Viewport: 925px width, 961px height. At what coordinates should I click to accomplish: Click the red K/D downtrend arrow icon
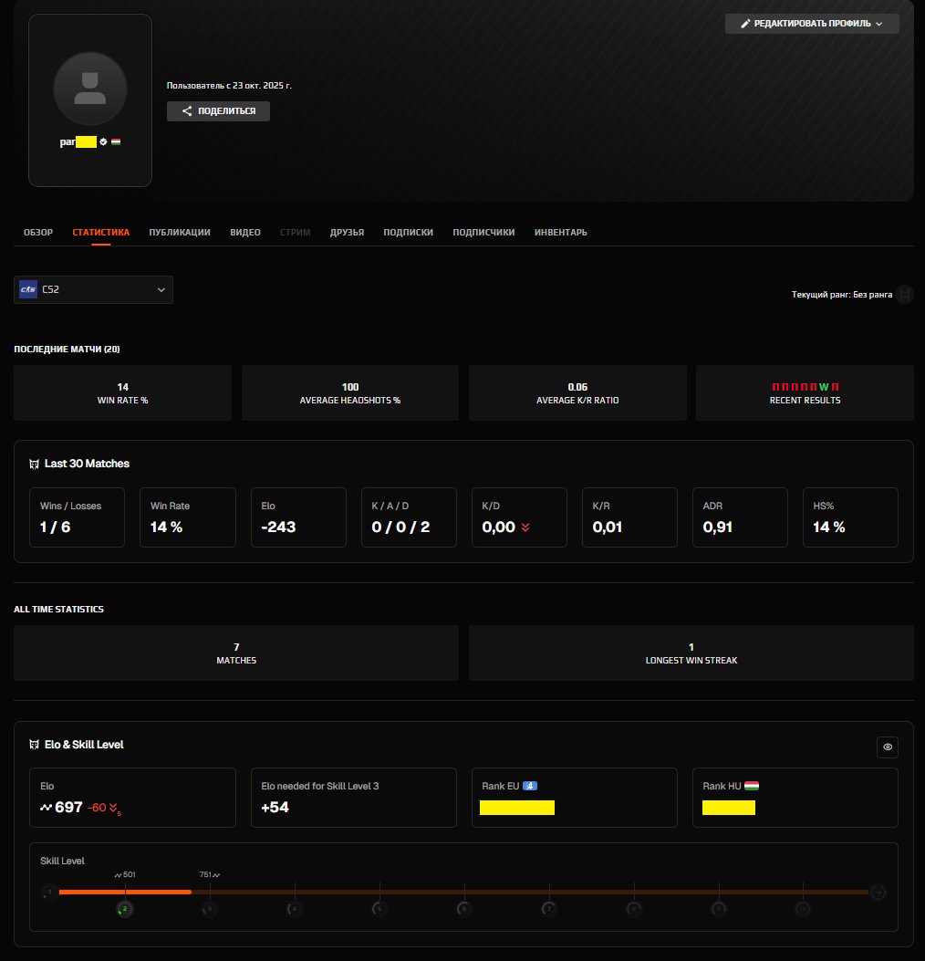pyautogui.click(x=525, y=528)
